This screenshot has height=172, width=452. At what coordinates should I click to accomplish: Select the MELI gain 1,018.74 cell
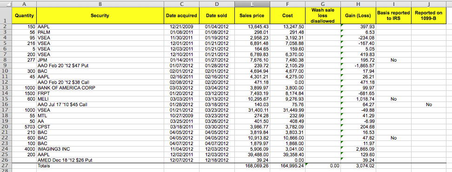358,99
